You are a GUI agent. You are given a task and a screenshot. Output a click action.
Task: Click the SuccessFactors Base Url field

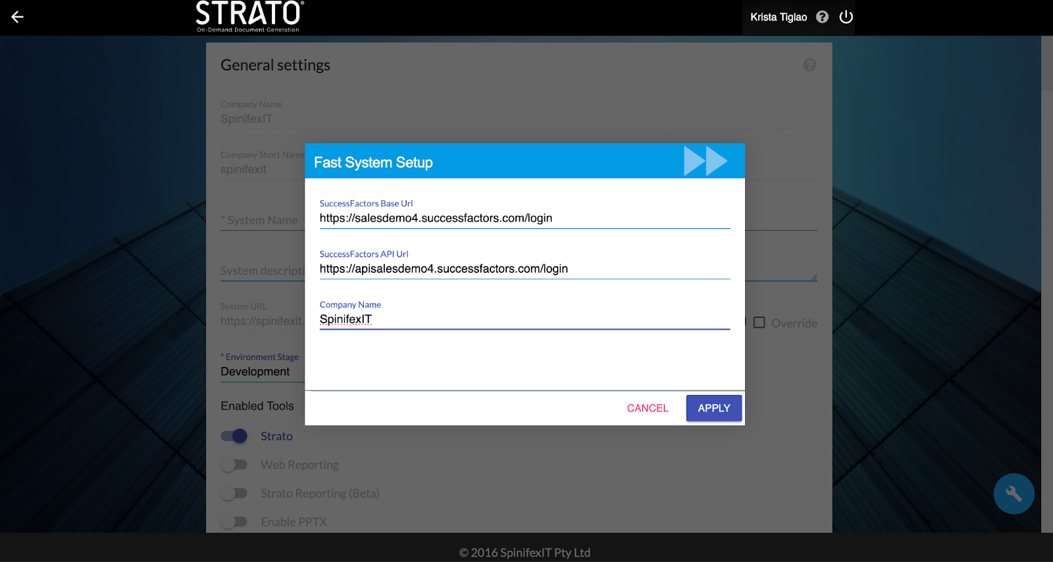pyautogui.click(x=524, y=218)
